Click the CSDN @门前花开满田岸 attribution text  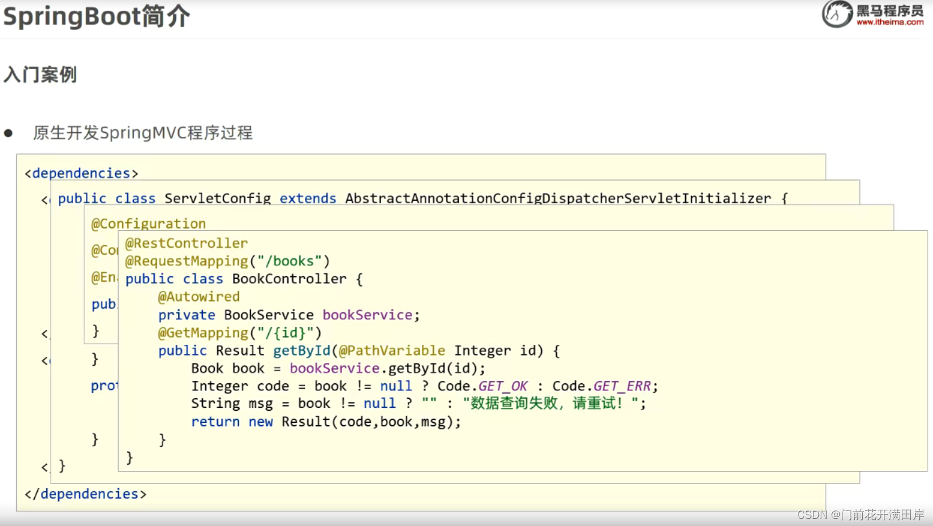click(860, 515)
